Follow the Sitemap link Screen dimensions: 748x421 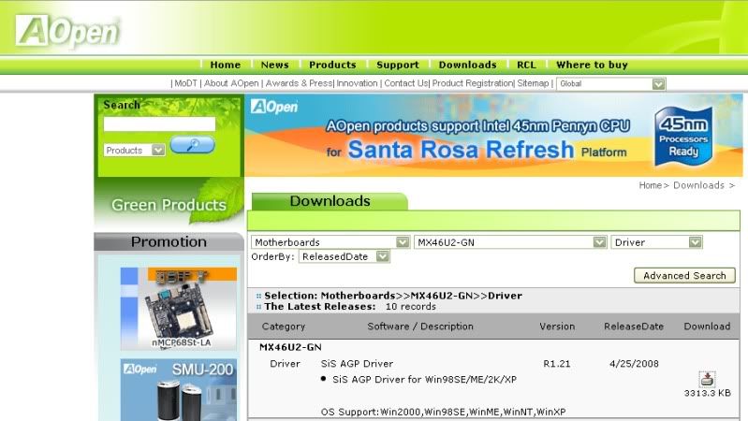533,83
